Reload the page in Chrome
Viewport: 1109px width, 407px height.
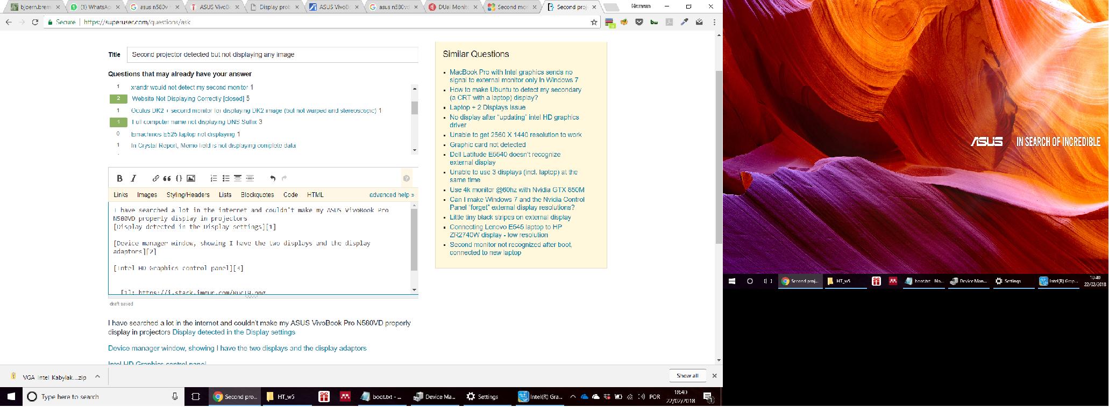pos(35,22)
